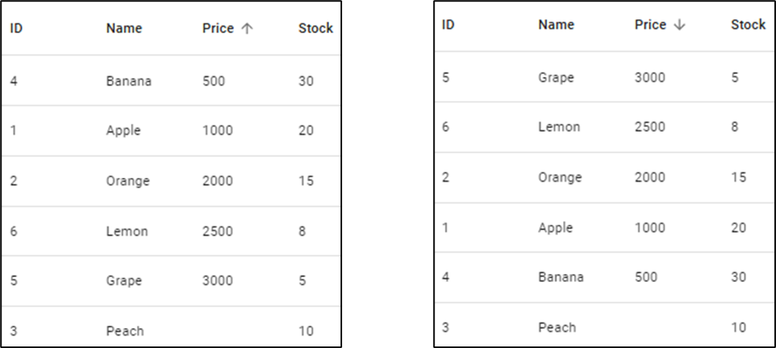Click the ID header in the descending-price table
Image resolution: width=776 pixels, height=348 pixels.
click(x=448, y=25)
